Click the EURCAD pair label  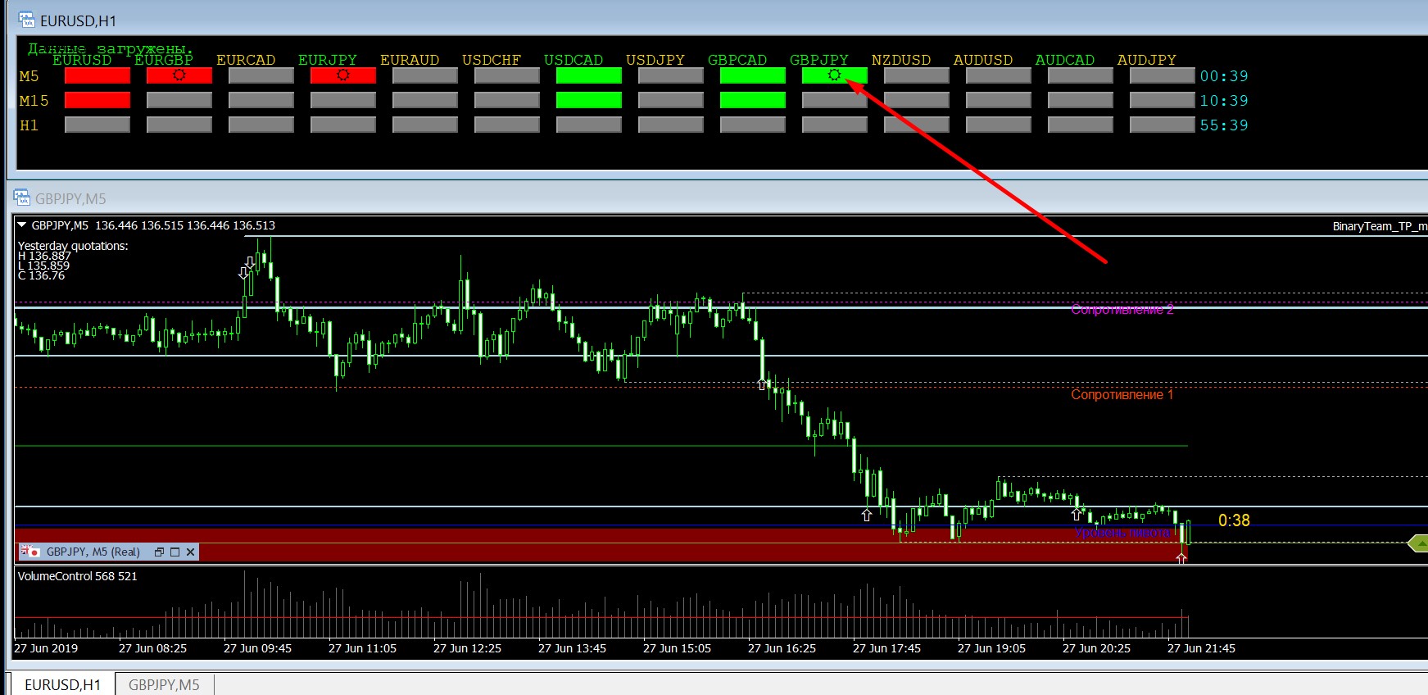tap(246, 60)
